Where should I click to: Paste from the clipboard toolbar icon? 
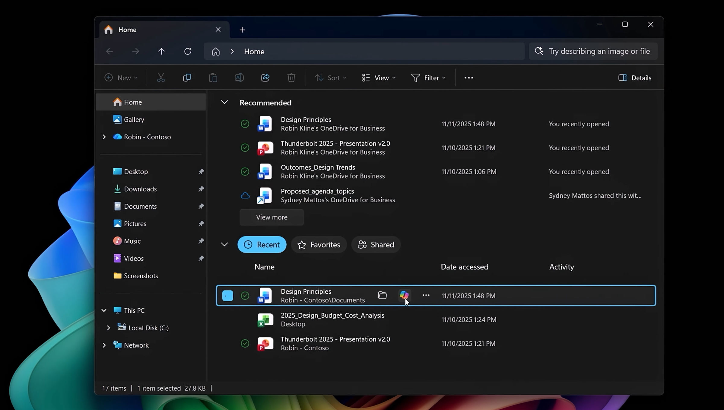point(213,77)
